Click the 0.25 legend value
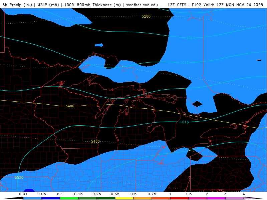267x200 pixels. [97, 194]
